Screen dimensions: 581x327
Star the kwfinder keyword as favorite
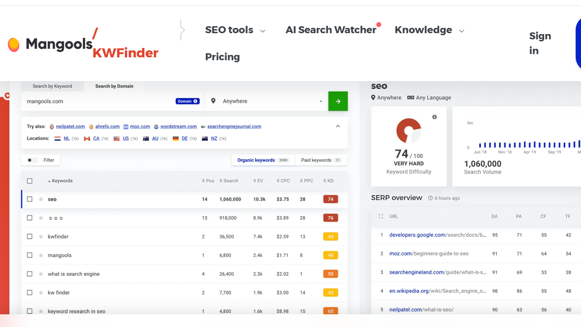click(x=41, y=236)
